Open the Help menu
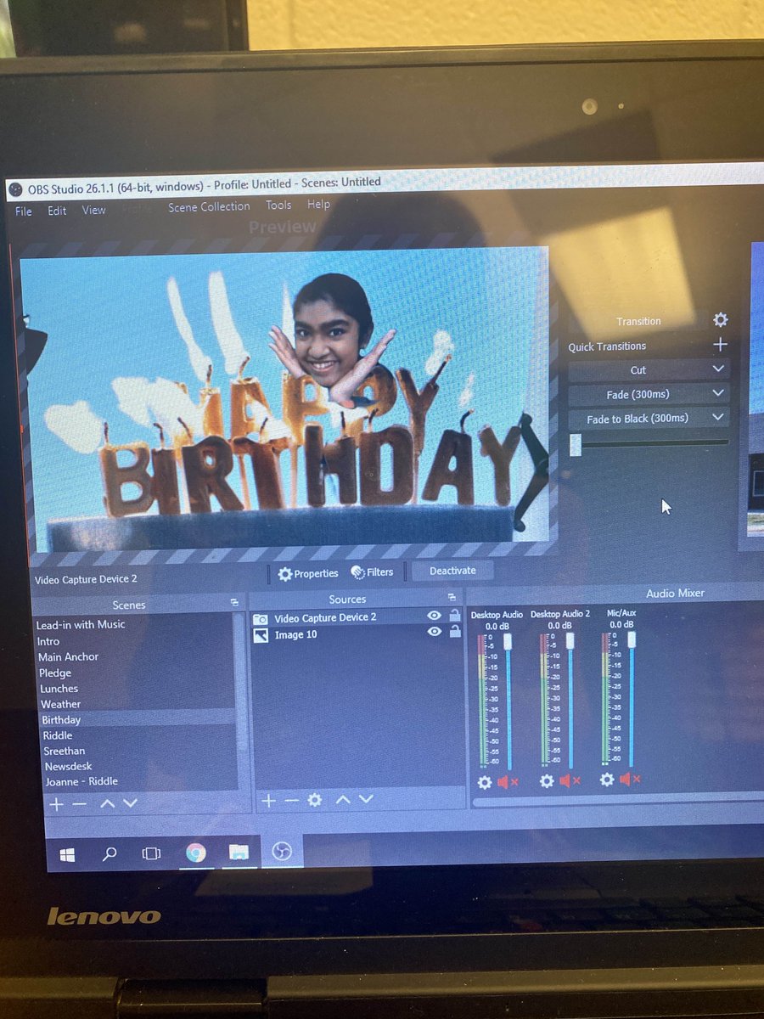Viewport: 764px width, 1019px height. [x=318, y=204]
